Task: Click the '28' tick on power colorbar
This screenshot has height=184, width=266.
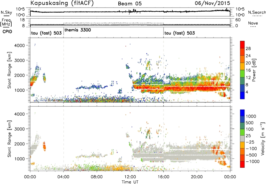Action: click(x=248, y=48)
